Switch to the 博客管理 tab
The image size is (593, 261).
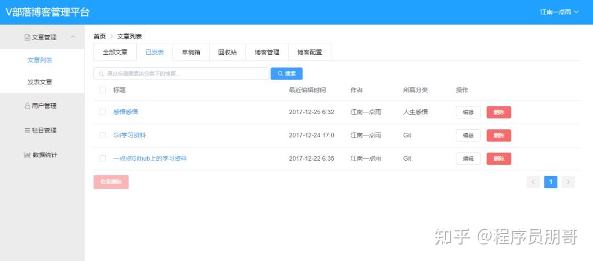click(x=267, y=52)
